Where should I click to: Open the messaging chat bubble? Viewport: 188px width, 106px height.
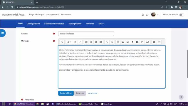(x=147, y=15)
